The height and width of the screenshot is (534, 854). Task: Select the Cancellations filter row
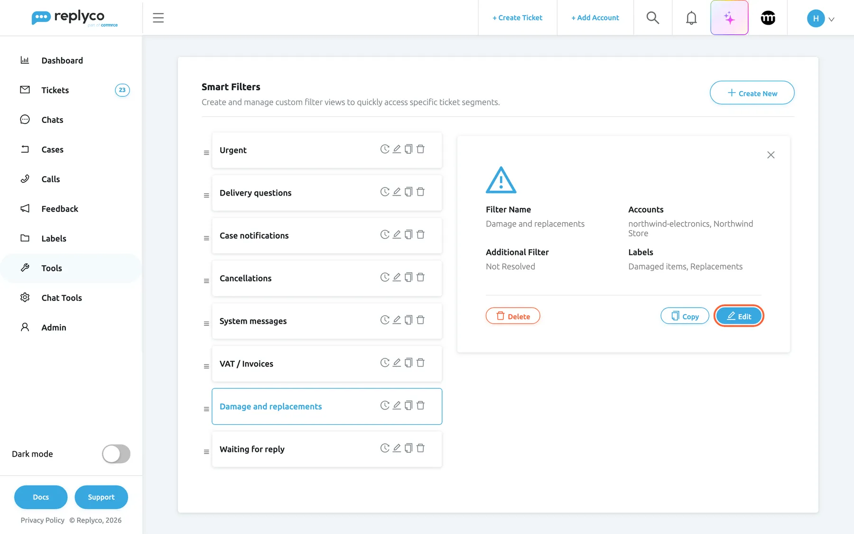(327, 278)
